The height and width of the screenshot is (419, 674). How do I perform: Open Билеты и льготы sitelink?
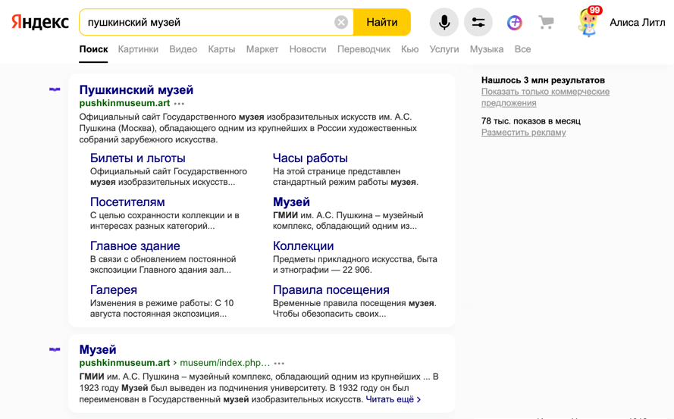coord(137,158)
